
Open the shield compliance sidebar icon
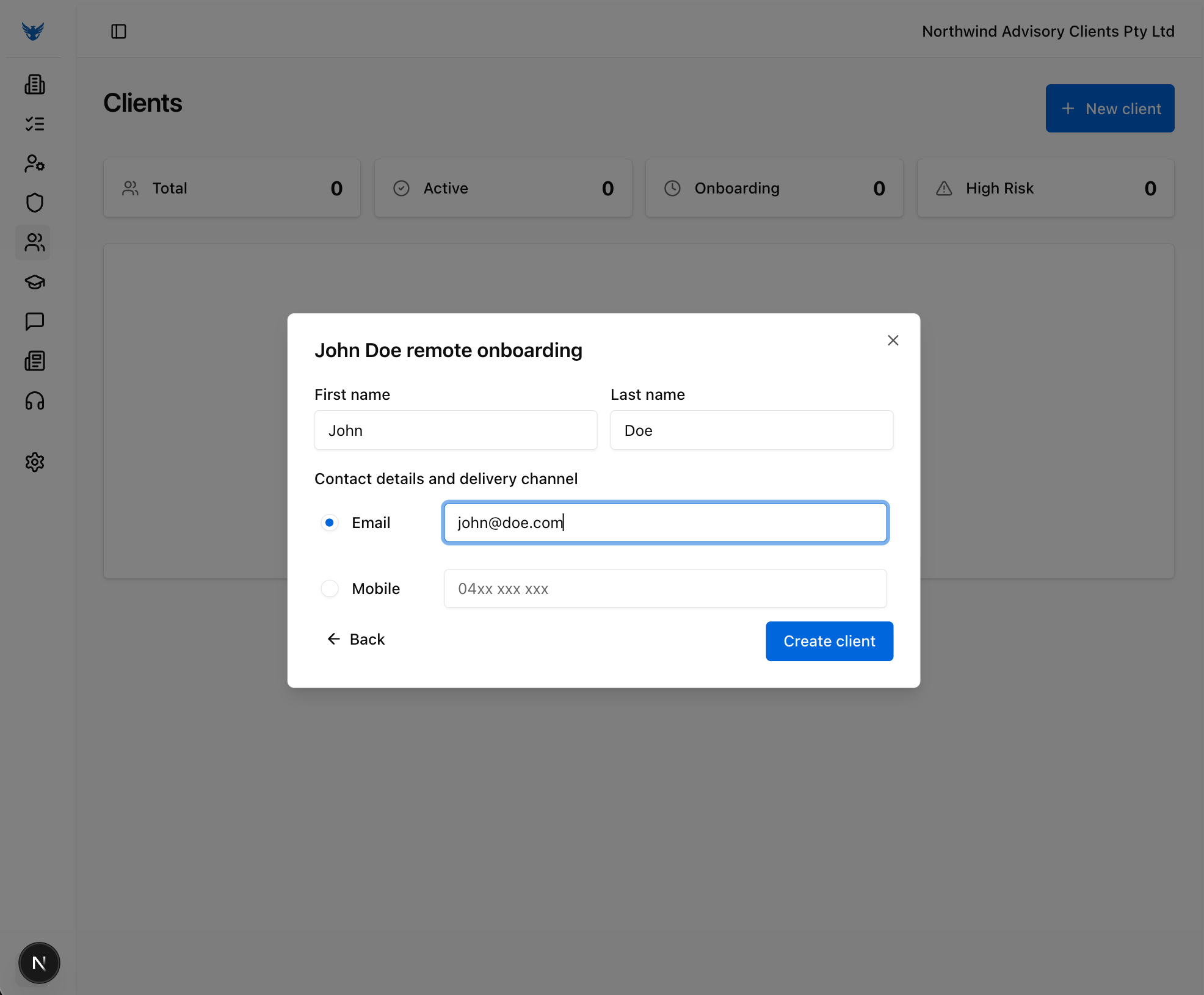[35, 203]
